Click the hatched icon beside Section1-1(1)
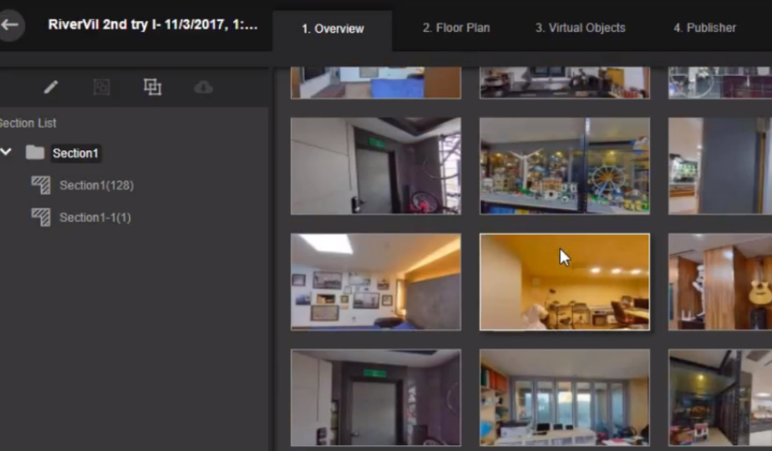The height and width of the screenshot is (451, 772). (x=41, y=217)
